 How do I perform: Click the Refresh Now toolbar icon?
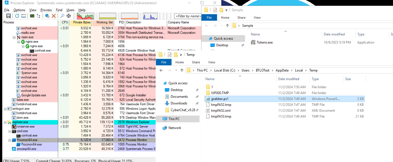pyautogui.click(x=17, y=16)
